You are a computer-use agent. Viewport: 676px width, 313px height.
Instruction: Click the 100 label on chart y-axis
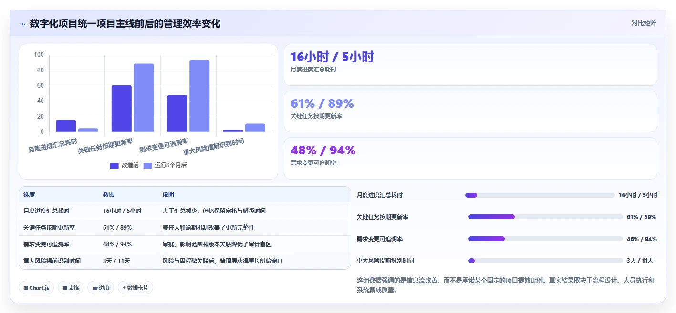(x=39, y=55)
